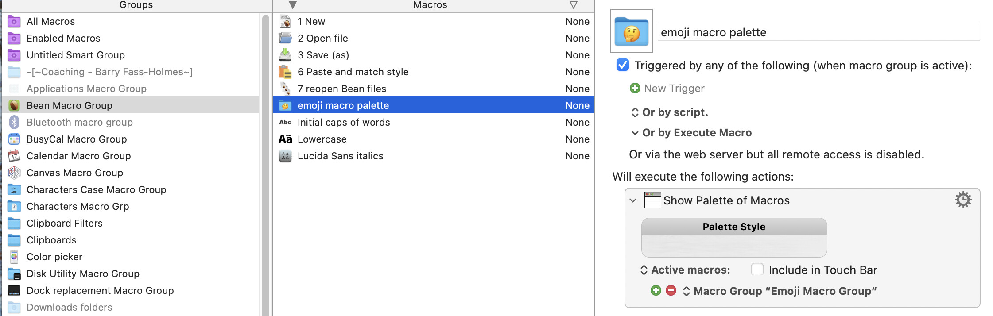
Task: Click the Bluetooth macro group icon
Action: click(14, 122)
